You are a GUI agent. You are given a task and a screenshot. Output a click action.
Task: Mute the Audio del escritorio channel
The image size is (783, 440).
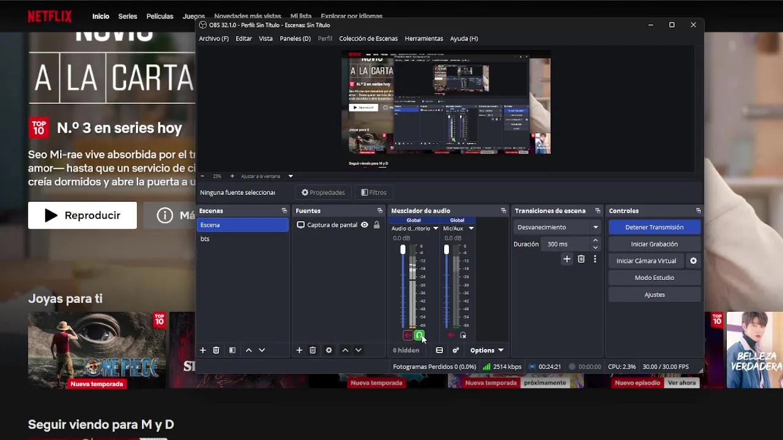(x=408, y=335)
